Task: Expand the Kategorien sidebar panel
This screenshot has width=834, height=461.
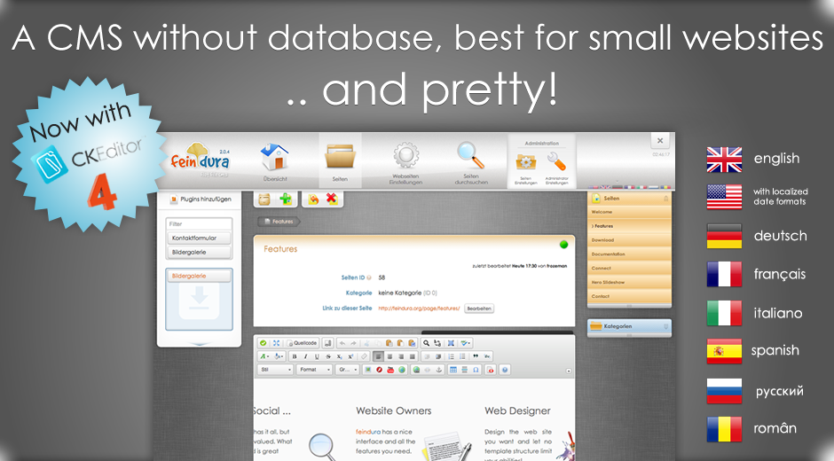Action: pos(629,326)
